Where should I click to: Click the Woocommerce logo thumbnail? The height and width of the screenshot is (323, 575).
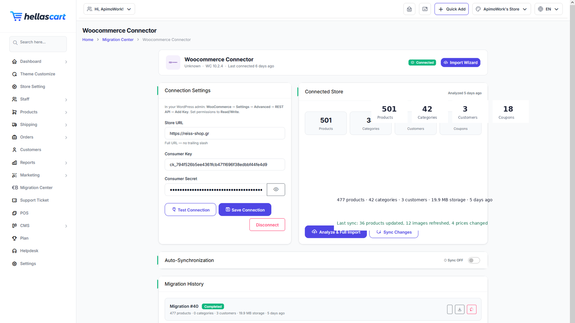tap(173, 62)
